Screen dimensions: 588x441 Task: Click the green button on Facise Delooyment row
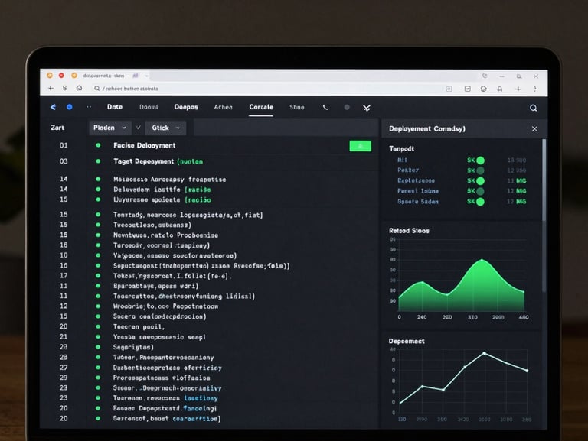[x=361, y=146]
